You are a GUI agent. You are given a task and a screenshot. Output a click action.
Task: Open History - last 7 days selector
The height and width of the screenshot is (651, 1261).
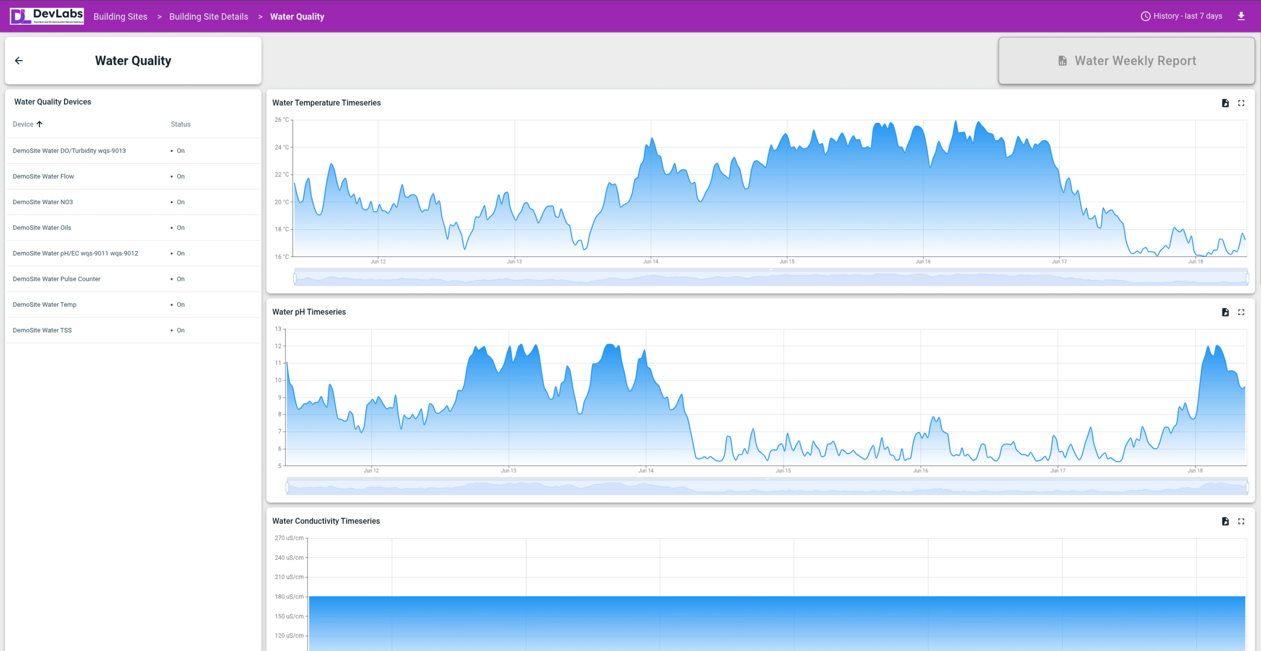point(1181,16)
